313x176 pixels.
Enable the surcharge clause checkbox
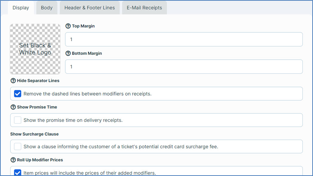tap(17, 147)
